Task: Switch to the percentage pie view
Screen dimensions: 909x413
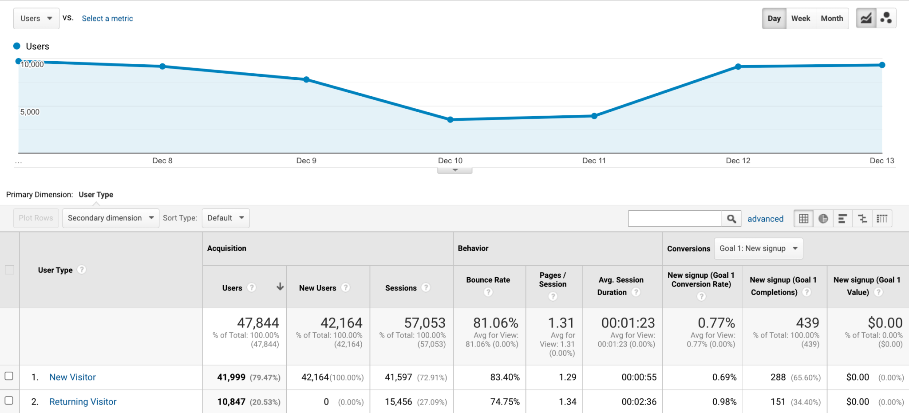Action: (x=823, y=218)
